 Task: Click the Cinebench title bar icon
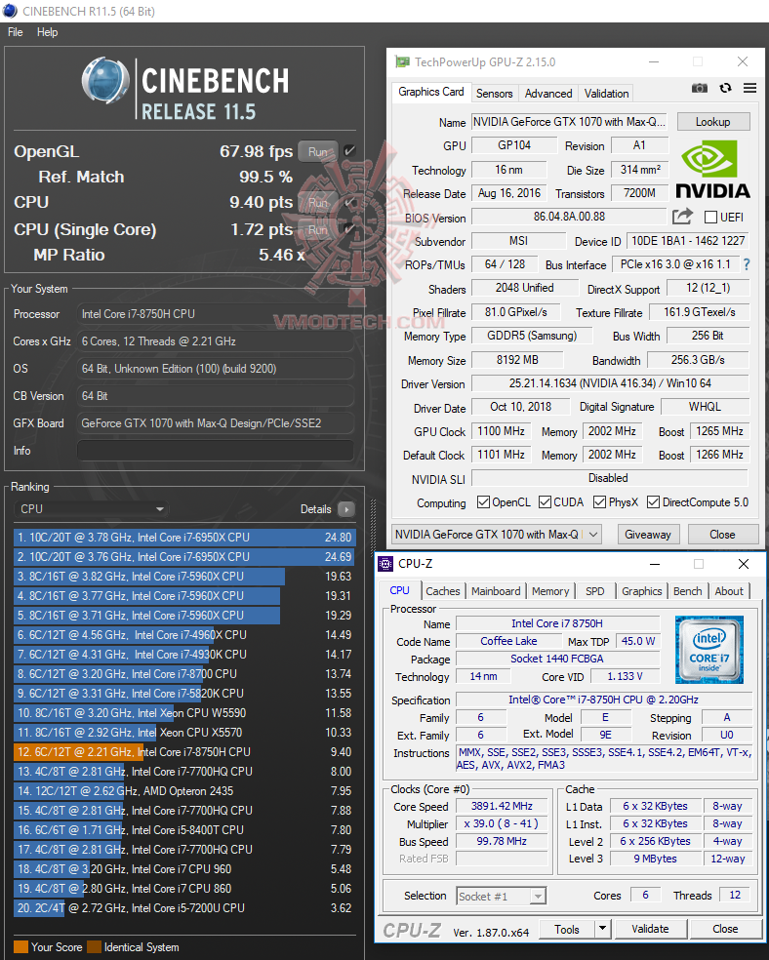[10, 11]
